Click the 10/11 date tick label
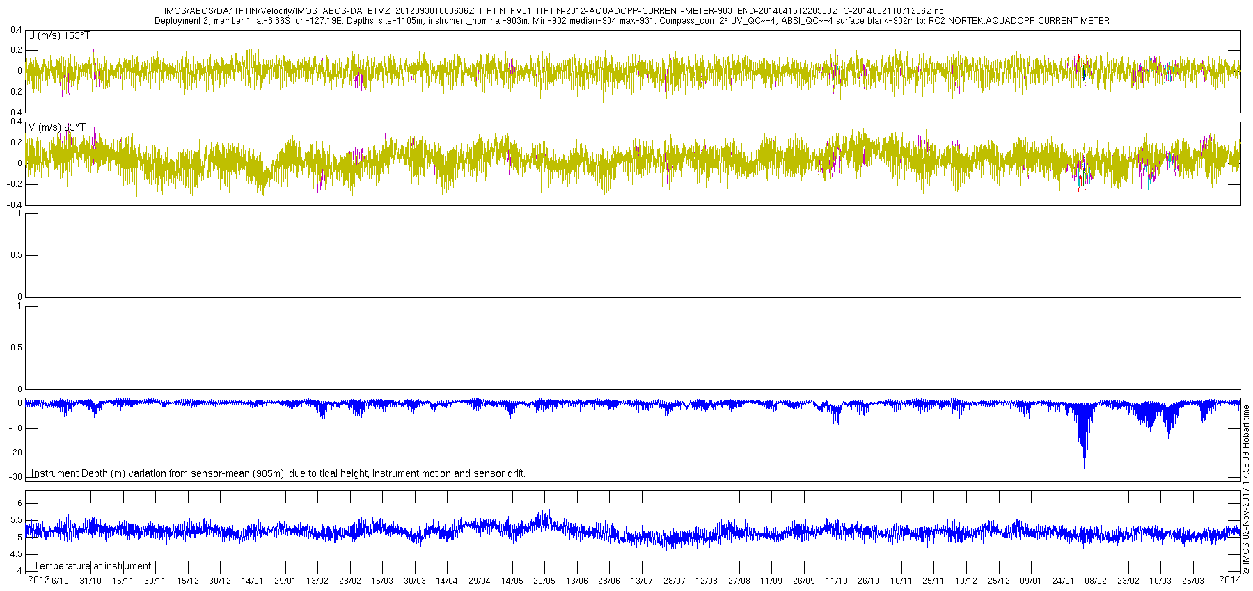The height and width of the screenshot is (591, 1253). 901,581
